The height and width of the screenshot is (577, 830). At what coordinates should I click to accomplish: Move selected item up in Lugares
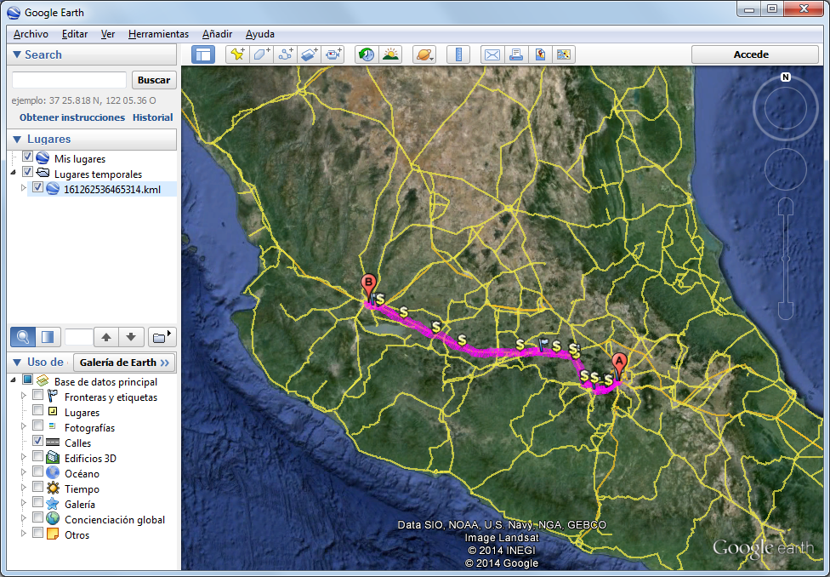[106, 337]
